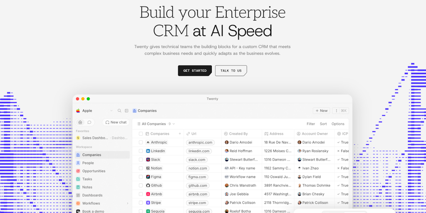Open the anthropic.com link
The width and height of the screenshot is (426, 213).
point(201,142)
